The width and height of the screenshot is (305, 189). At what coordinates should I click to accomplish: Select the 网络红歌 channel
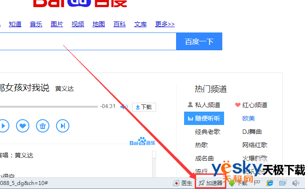pyautogui.click(x=255, y=145)
